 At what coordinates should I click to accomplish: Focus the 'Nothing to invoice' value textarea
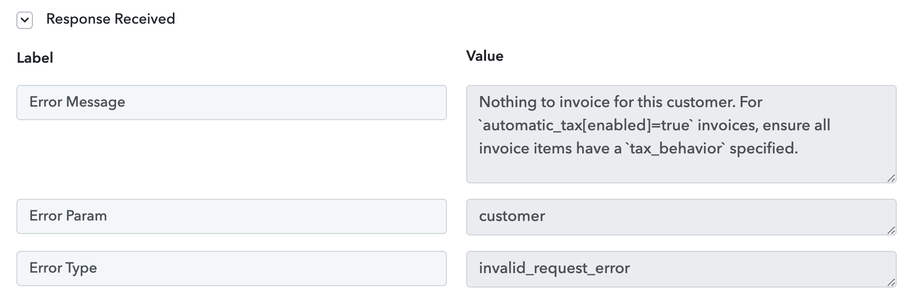(x=681, y=134)
